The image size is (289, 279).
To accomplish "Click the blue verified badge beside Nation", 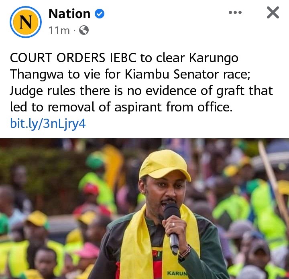I will point(100,14).
